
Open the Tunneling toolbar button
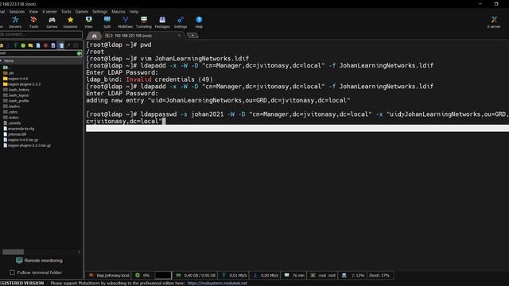[x=144, y=22]
